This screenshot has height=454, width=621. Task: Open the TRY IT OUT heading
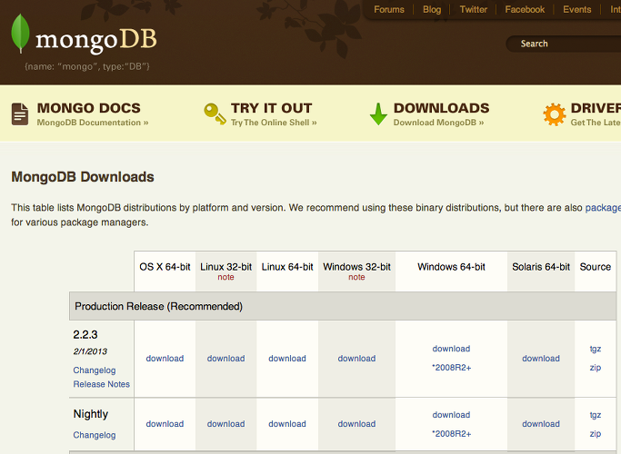click(x=271, y=108)
